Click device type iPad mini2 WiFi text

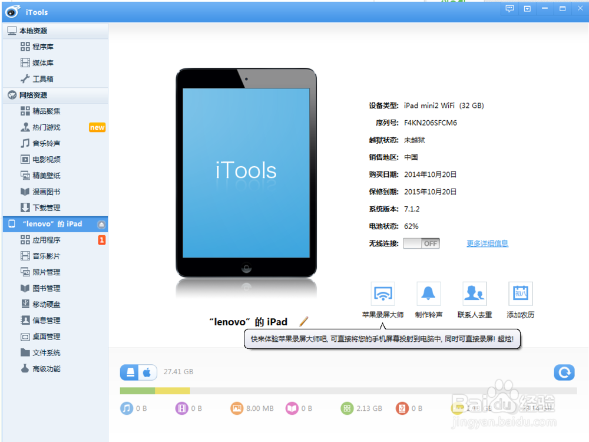[x=444, y=105]
